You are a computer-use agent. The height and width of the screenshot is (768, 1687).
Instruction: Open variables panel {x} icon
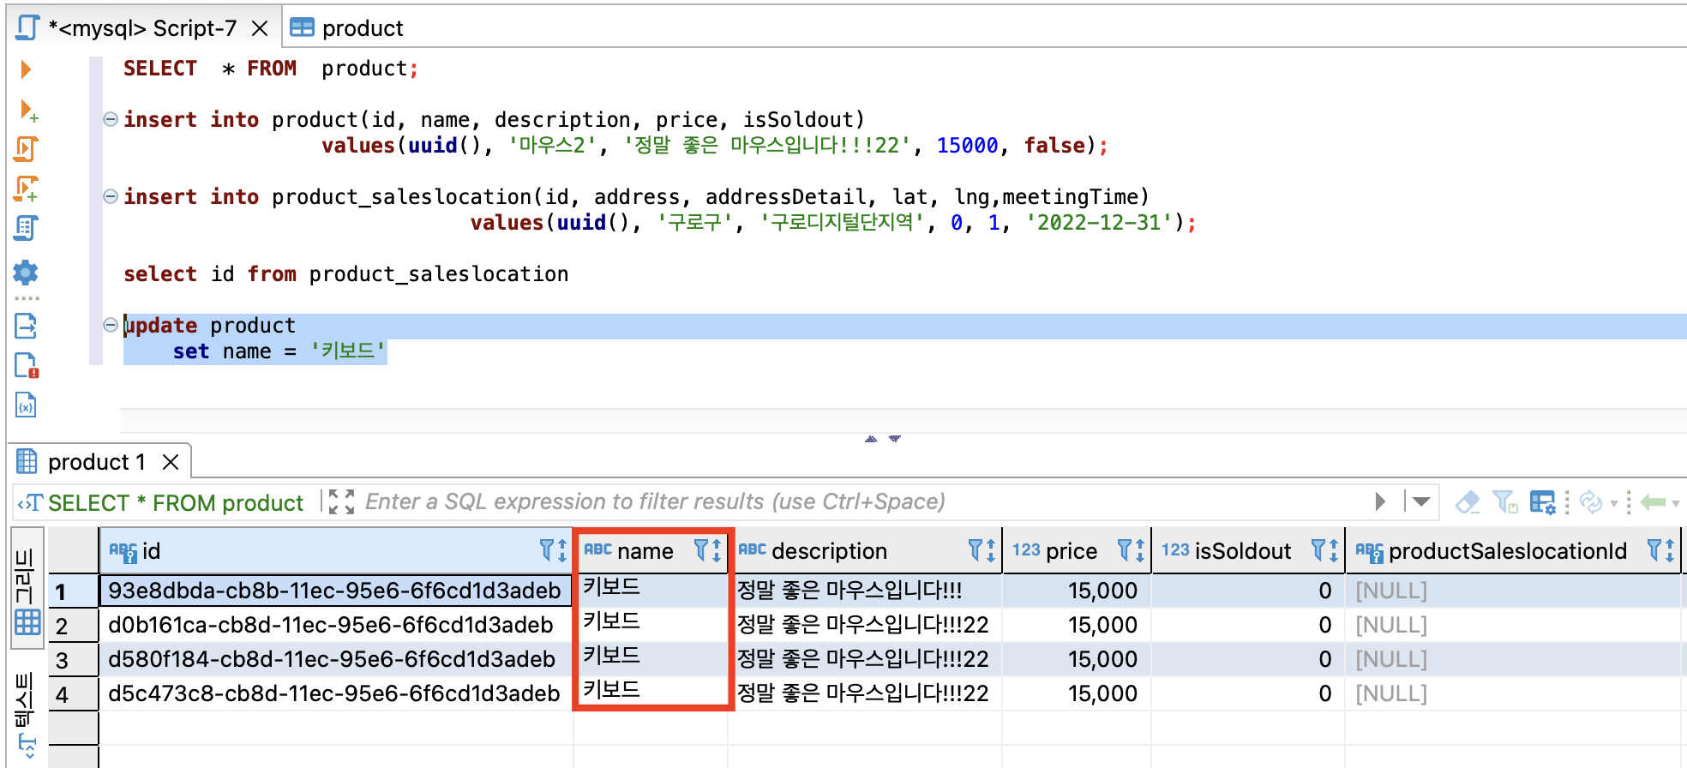[26, 405]
